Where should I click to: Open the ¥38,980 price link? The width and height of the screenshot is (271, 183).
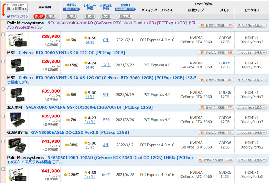(51, 37)
